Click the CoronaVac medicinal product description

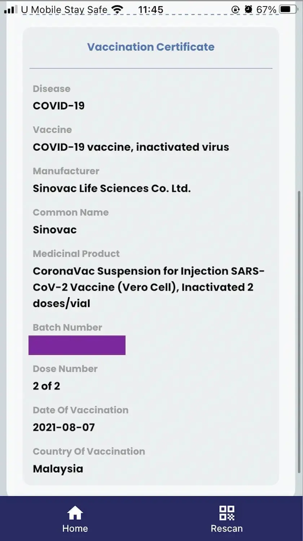click(148, 287)
